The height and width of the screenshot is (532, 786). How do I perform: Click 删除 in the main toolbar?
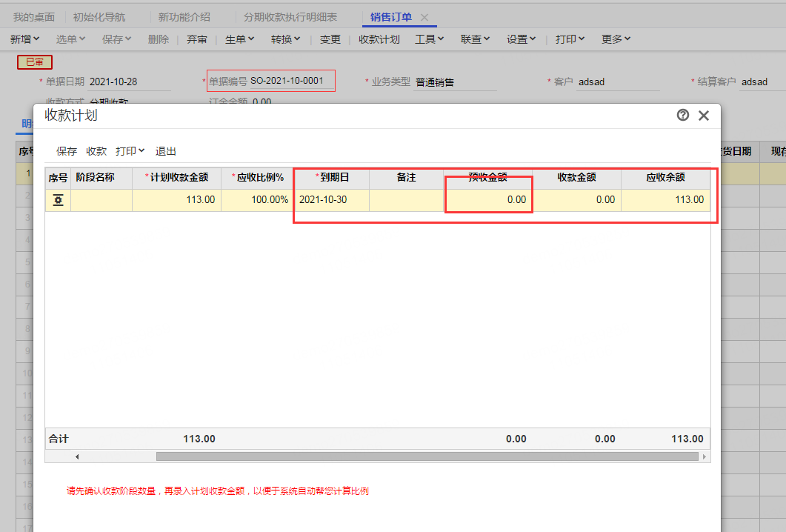(x=159, y=39)
